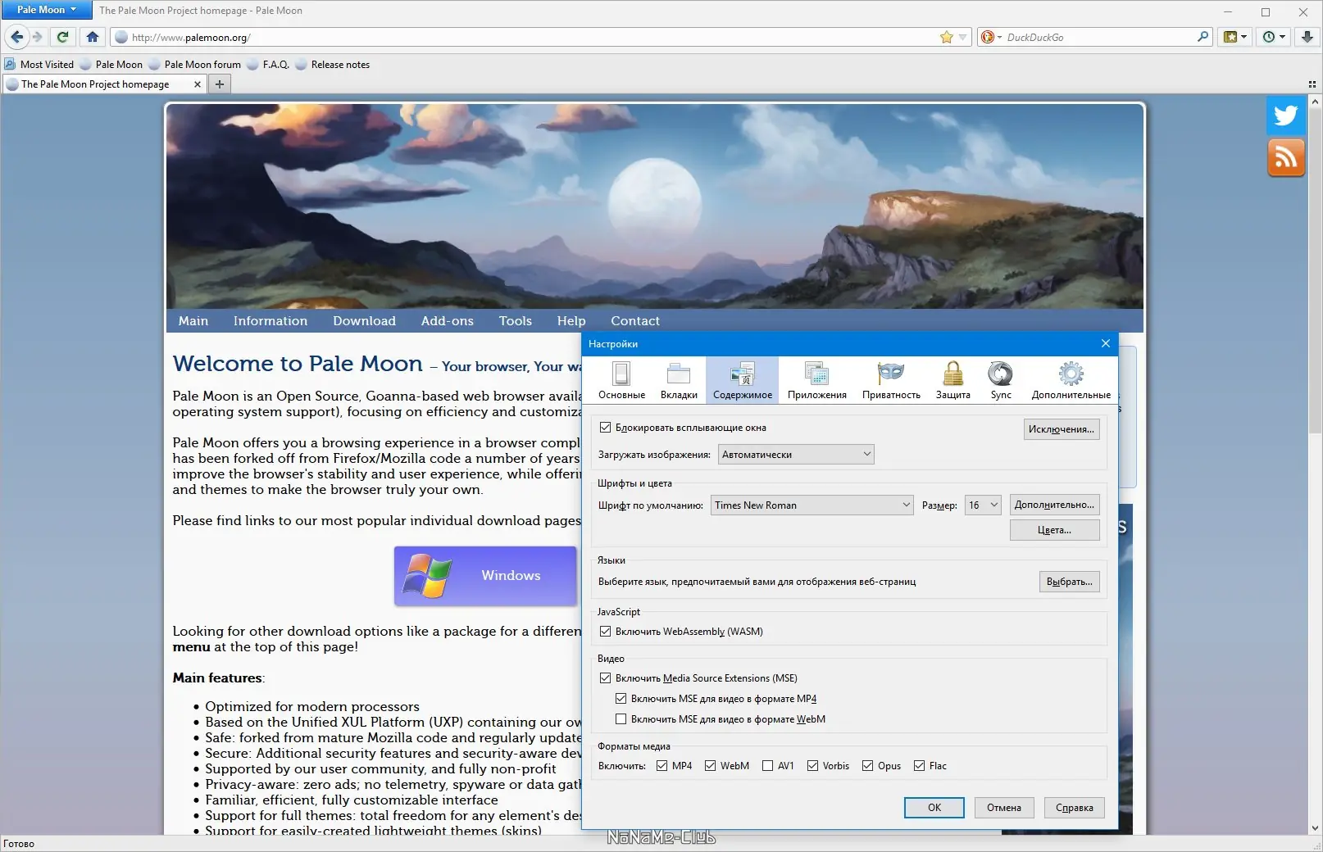Open the Twitter icon on the page
The height and width of the screenshot is (852, 1323).
pyautogui.click(x=1286, y=115)
